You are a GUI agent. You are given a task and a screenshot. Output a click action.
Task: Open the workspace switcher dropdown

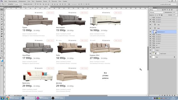[x=168, y=4]
